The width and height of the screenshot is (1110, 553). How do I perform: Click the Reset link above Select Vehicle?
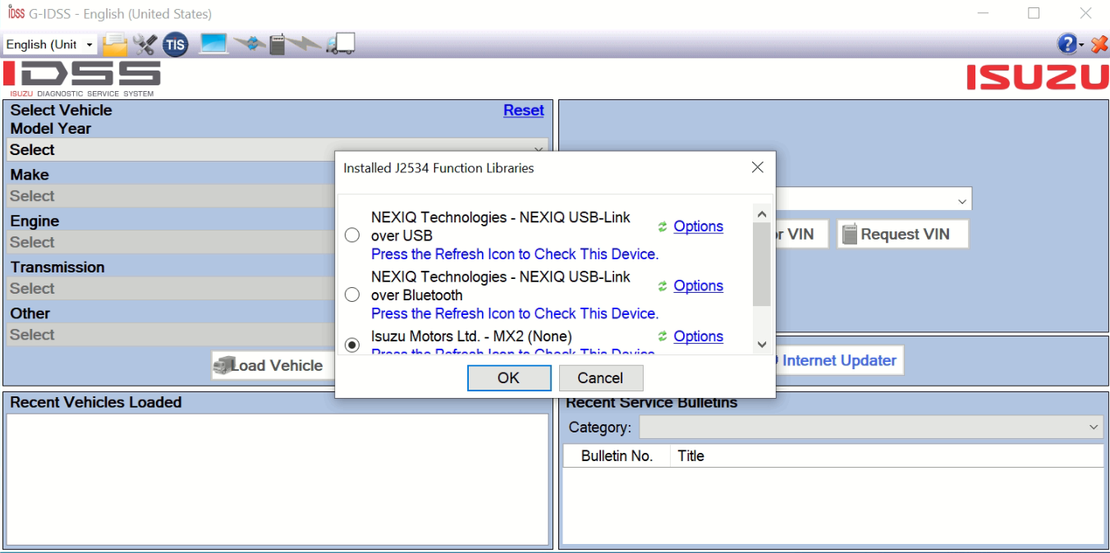523,110
